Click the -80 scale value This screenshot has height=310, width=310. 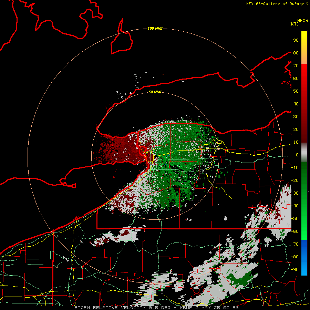(294, 257)
